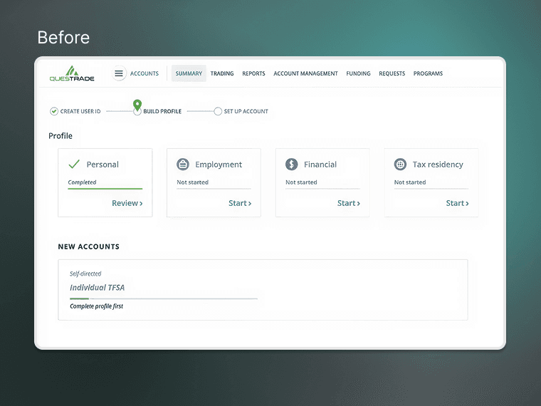Select the Set Up Account step circle
This screenshot has width=541, height=406.
[218, 111]
